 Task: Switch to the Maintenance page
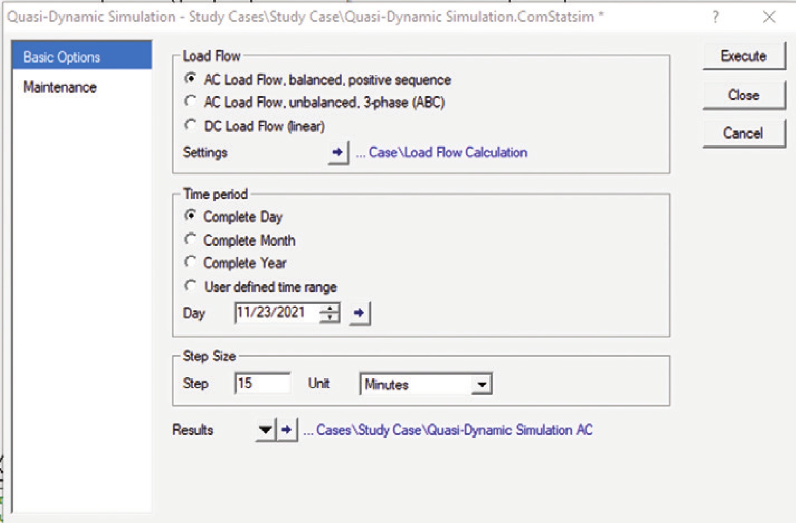[60, 87]
